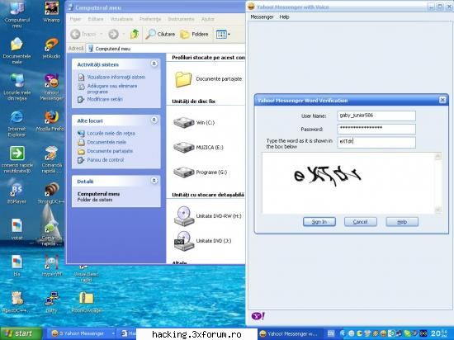Screen dimensions: 454x340
Task: Click the Up folder toolbar icon
Action: (135, 34)
